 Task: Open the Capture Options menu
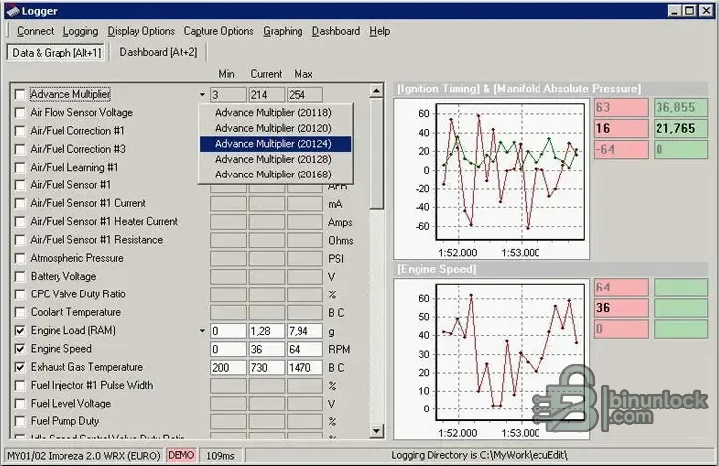click(x=218, y=31)
